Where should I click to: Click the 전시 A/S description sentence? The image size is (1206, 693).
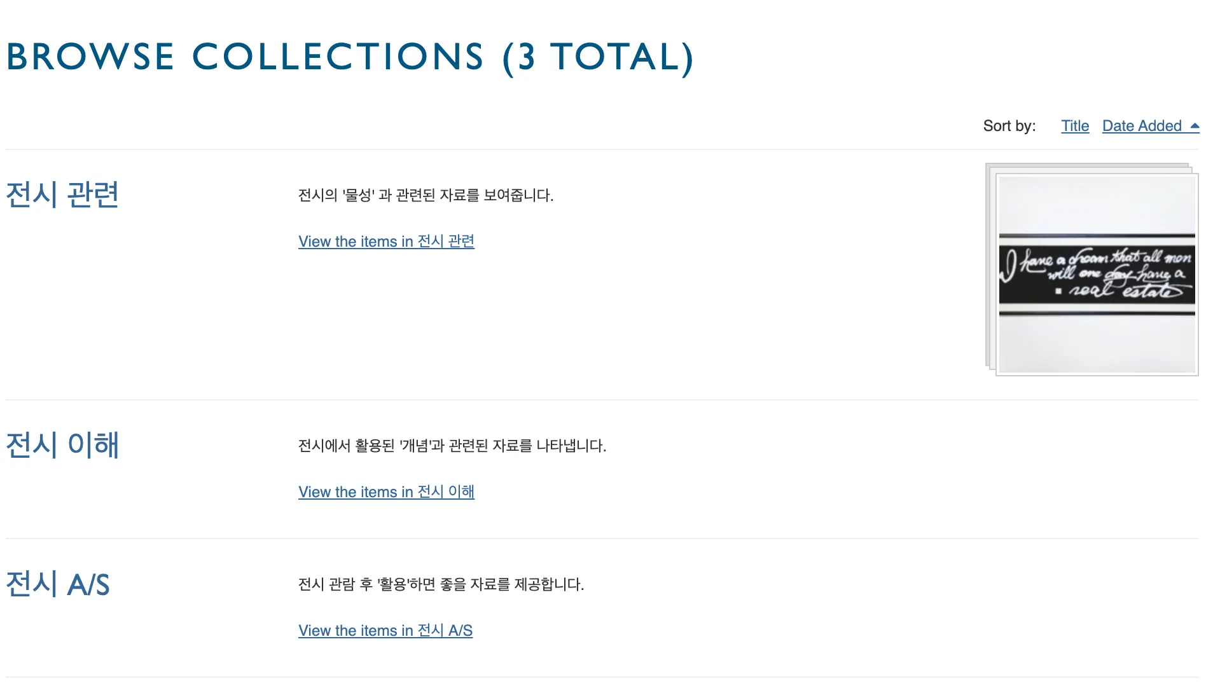pyautogui.click(x=441, y=584)
